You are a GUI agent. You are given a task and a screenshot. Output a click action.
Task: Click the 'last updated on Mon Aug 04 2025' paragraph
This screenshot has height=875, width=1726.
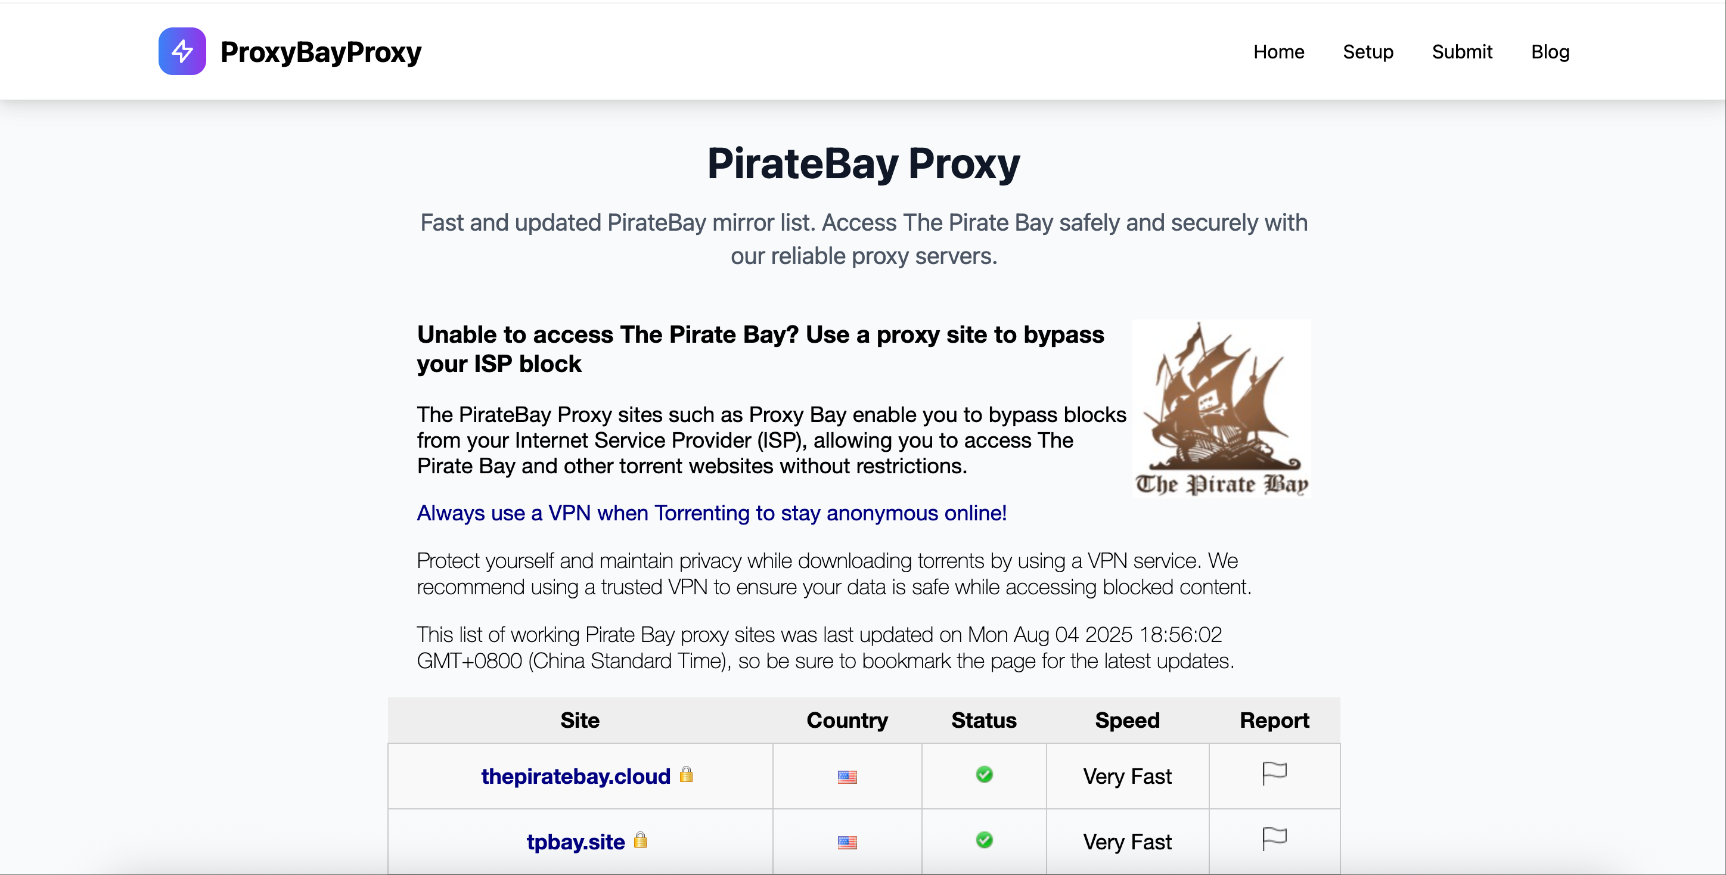click(x=825, y=648)
